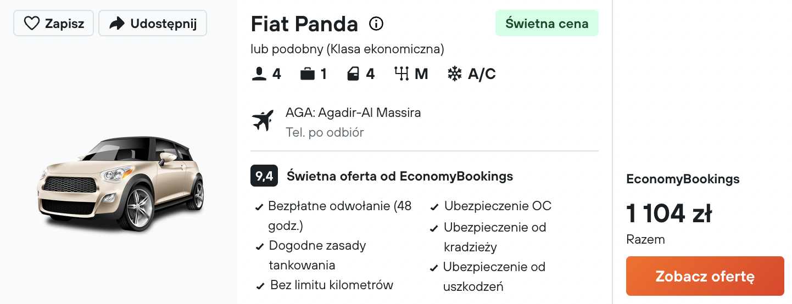
Task: Click the air conditioning snowflake icon
Action: (455, 74)
